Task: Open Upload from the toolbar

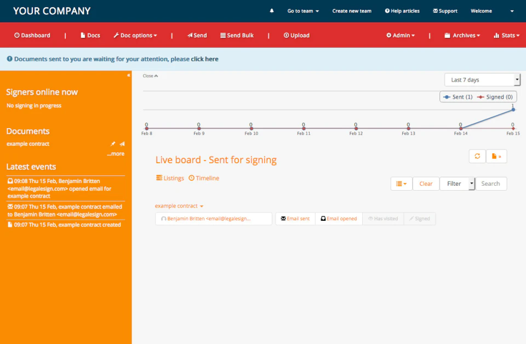Action: 296,35
